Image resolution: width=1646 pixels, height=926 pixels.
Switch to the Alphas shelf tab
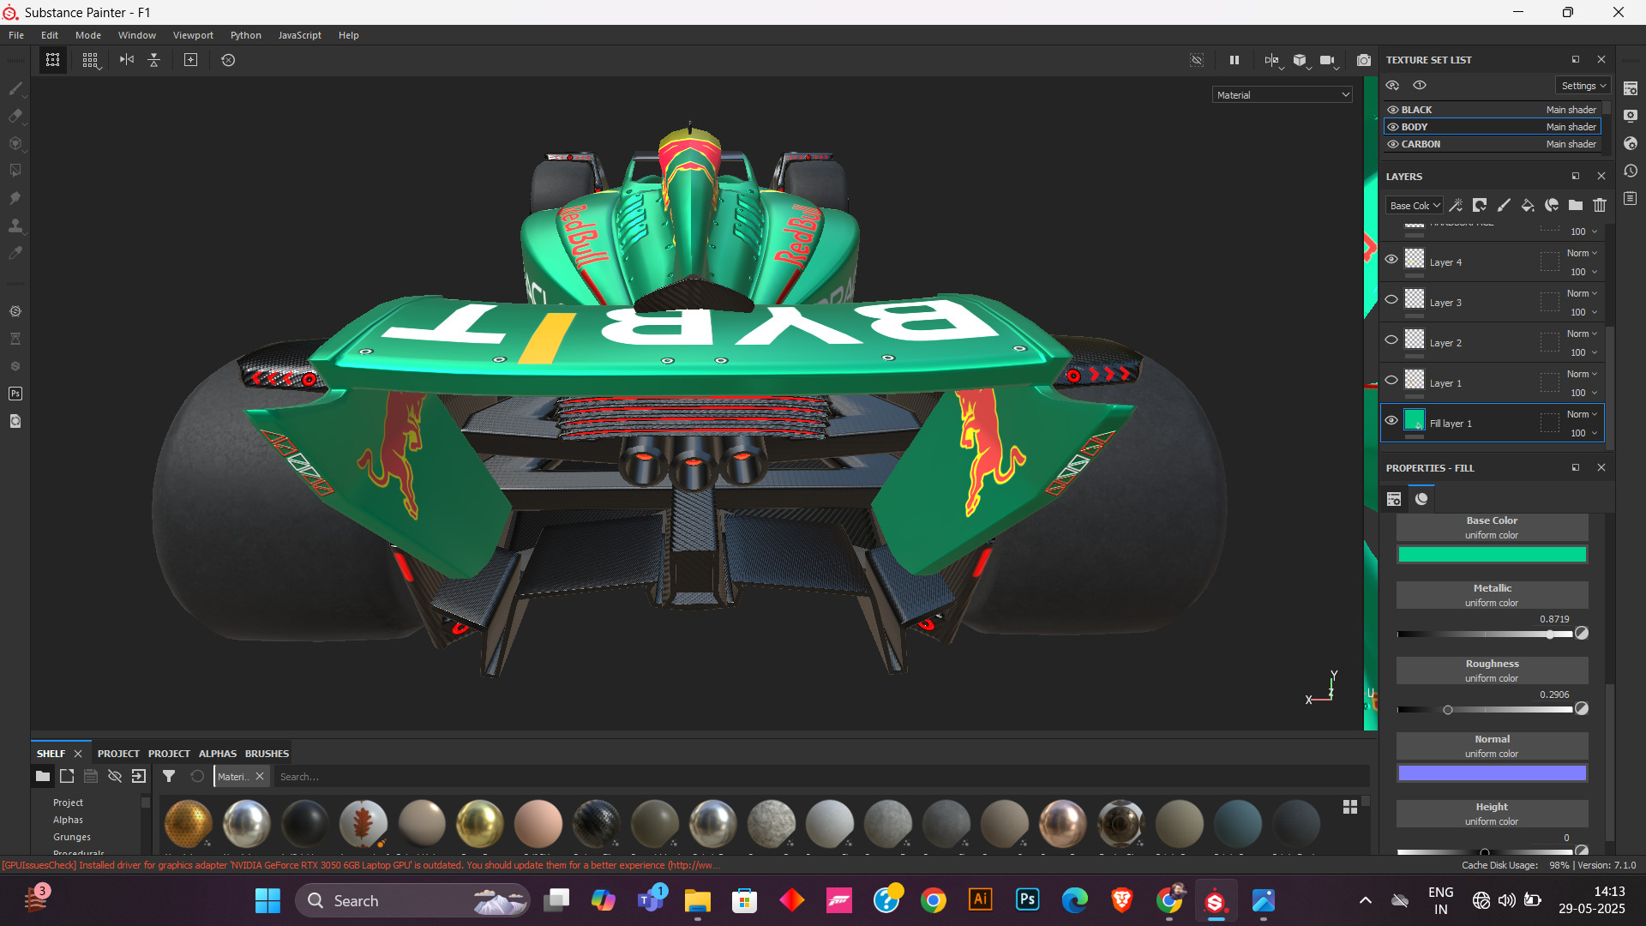tap(218, 754)
